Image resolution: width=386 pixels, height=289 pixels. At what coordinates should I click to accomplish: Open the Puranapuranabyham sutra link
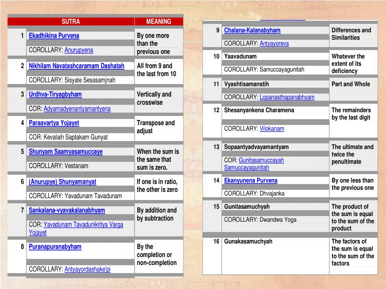click(55, 247)
